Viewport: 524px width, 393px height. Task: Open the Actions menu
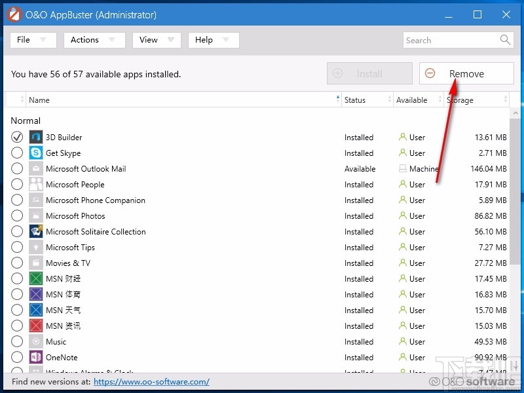(x=94, y=40)
